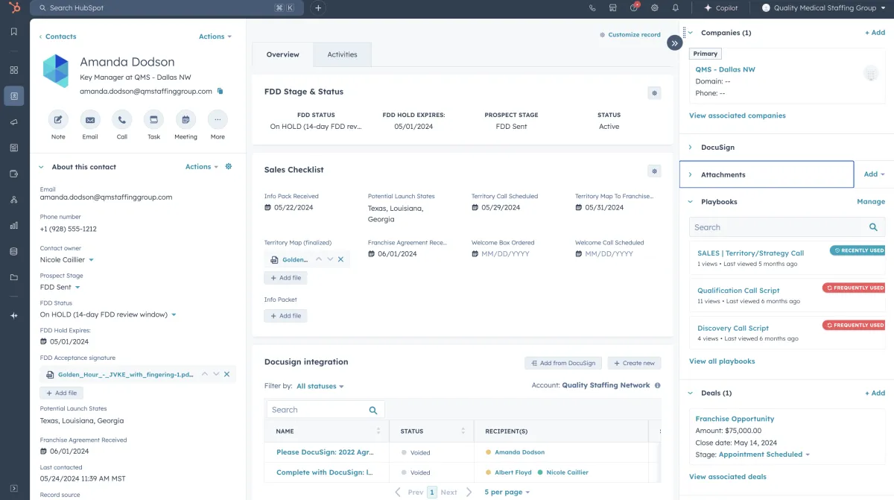Open the bookmarks icon in the left sidebar
This screenshot has width=894, height=500.
[x=13, y=32]
